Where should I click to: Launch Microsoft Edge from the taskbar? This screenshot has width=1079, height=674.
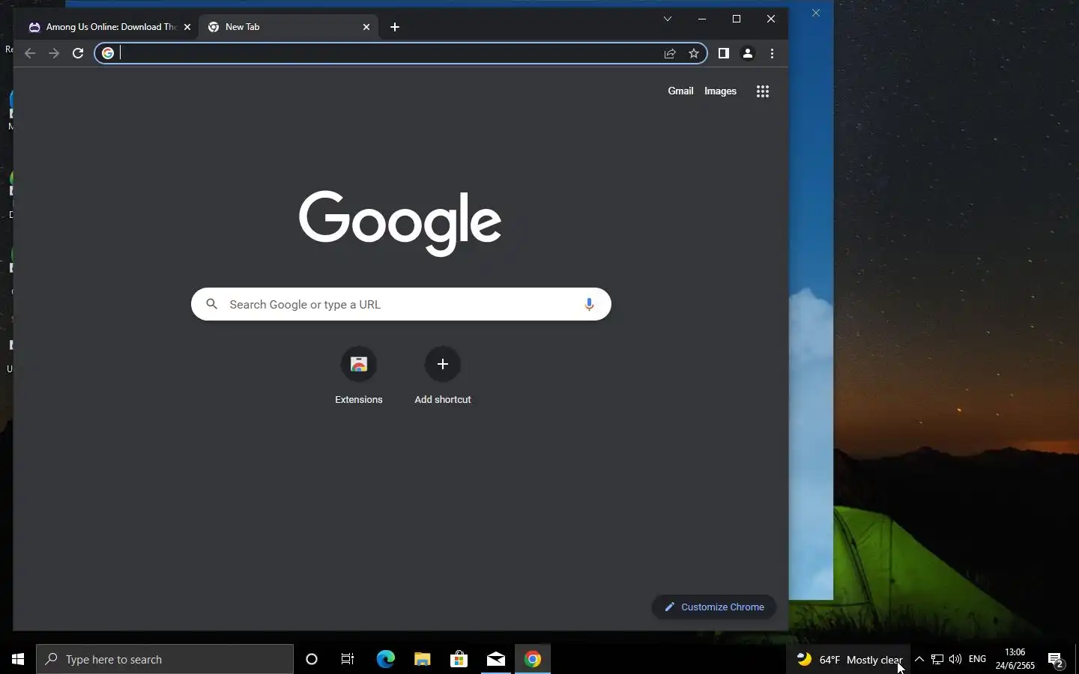385,659
